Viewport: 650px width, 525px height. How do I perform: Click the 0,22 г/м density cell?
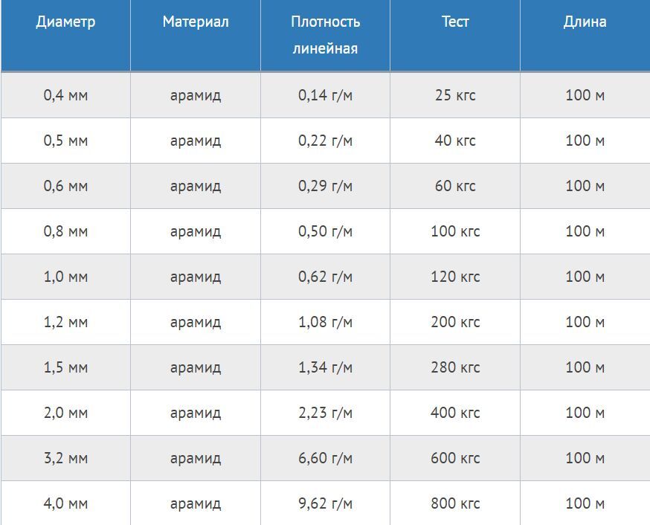325,141
